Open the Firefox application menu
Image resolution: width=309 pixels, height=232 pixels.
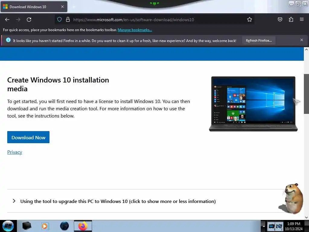coord(302,19)
